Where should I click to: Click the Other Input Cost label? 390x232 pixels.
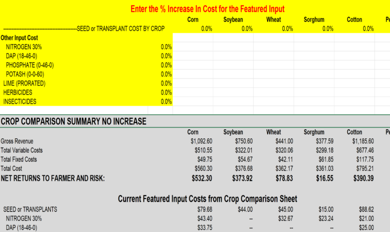19,38
